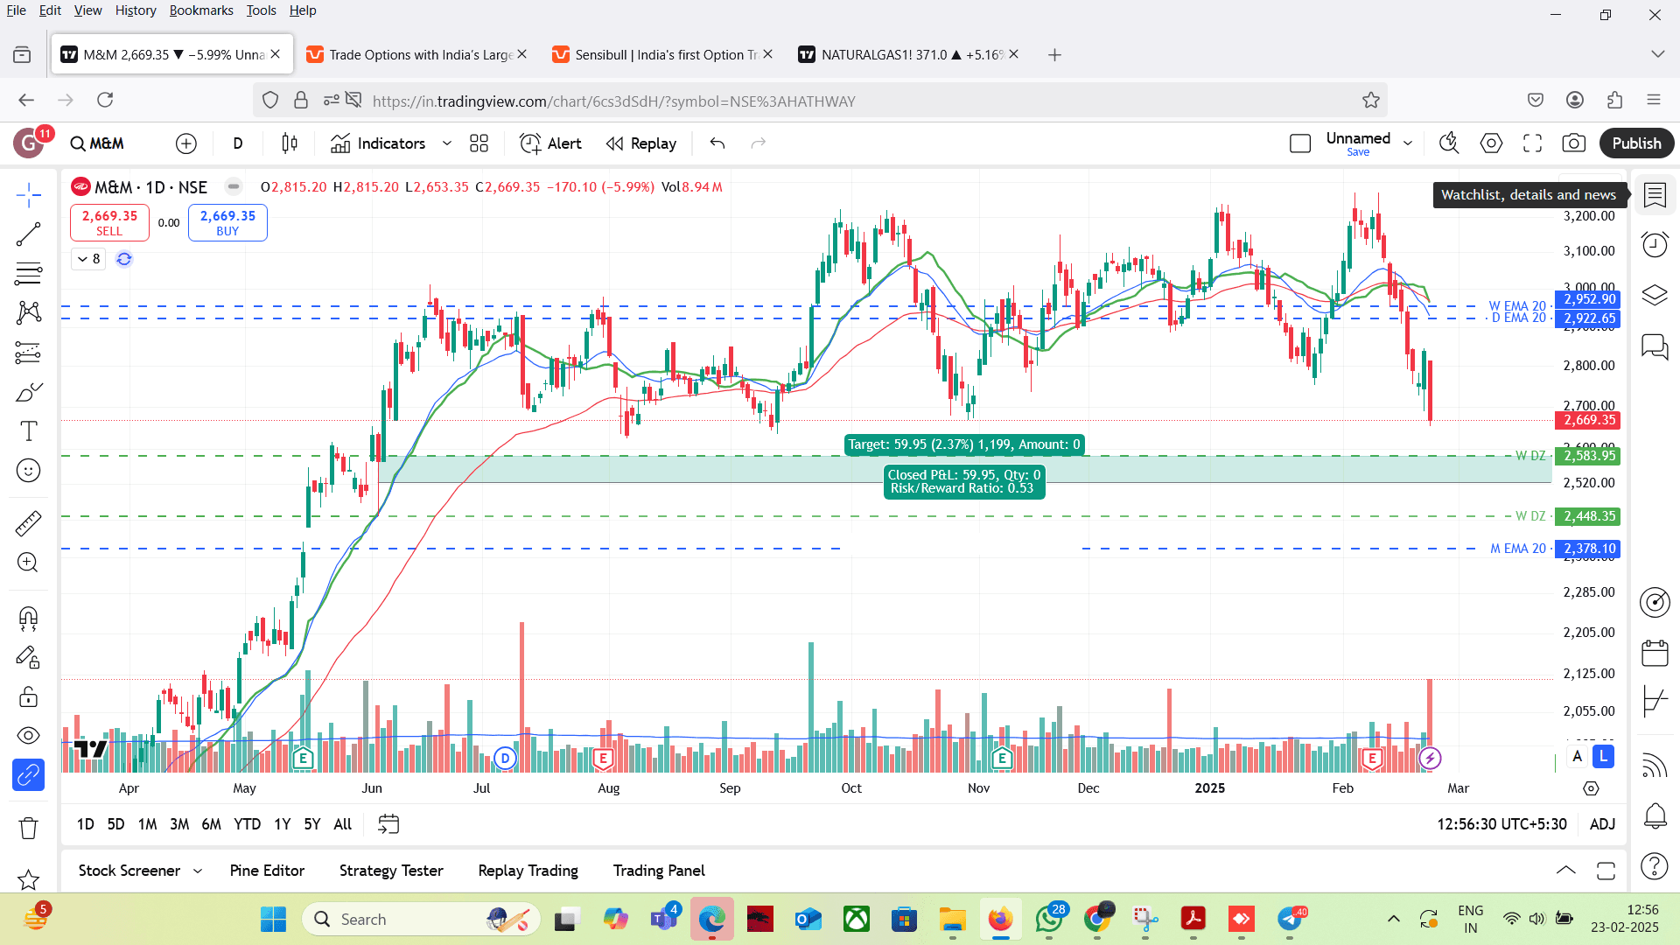Take a chart snapshot with camera icon
The width and height of the screenshot is (1680, 945).
coord(1573,143)
